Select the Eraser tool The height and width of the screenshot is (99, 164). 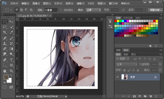pyautogui.click(x=5, y=49)
